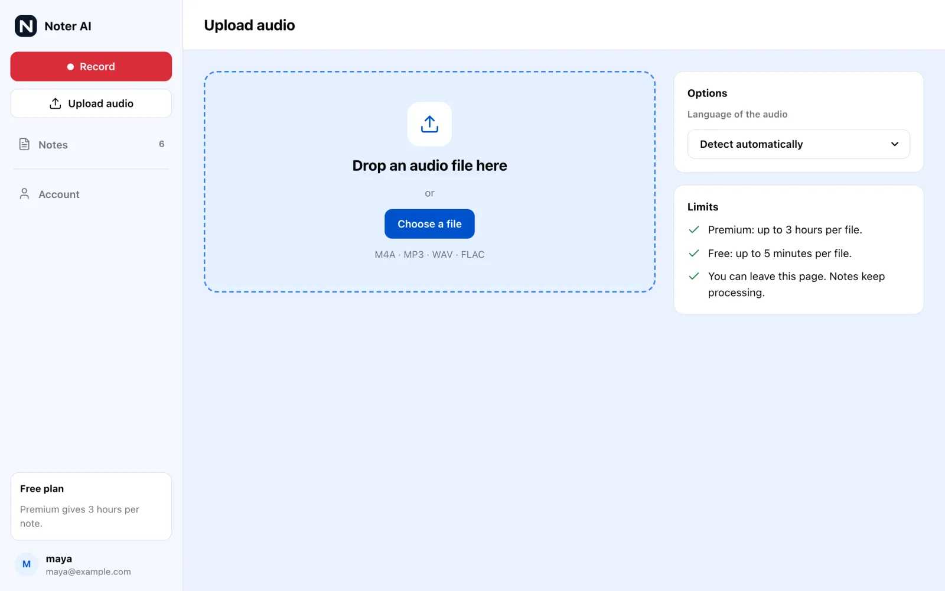Open the Account page

tap(91, 194)
